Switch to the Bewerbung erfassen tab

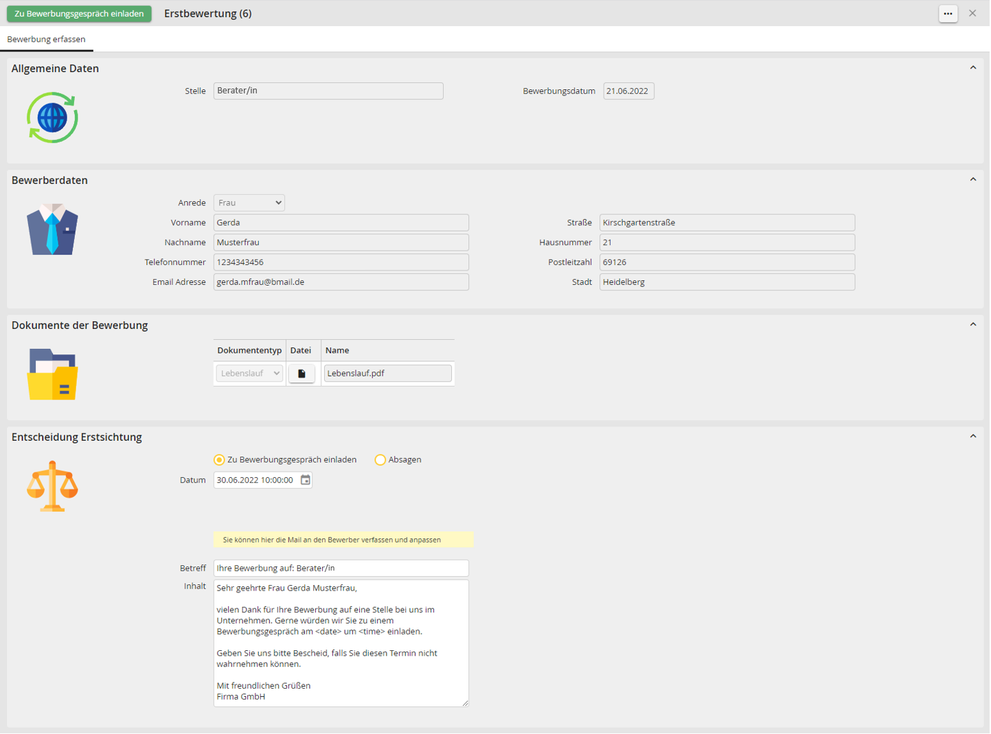46,40
